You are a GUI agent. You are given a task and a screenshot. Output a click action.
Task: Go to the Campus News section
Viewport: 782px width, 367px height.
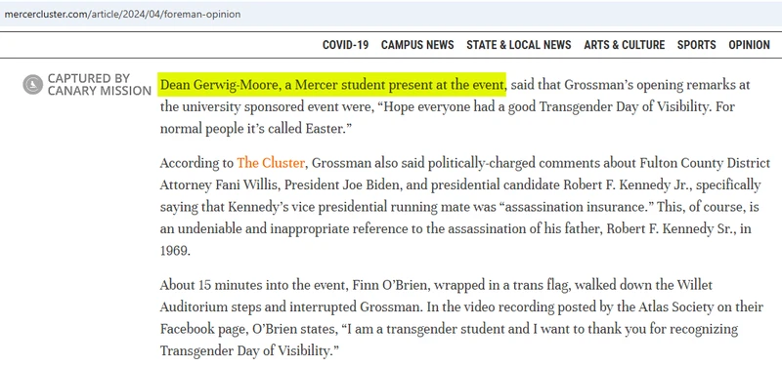(x=417, y=45)
